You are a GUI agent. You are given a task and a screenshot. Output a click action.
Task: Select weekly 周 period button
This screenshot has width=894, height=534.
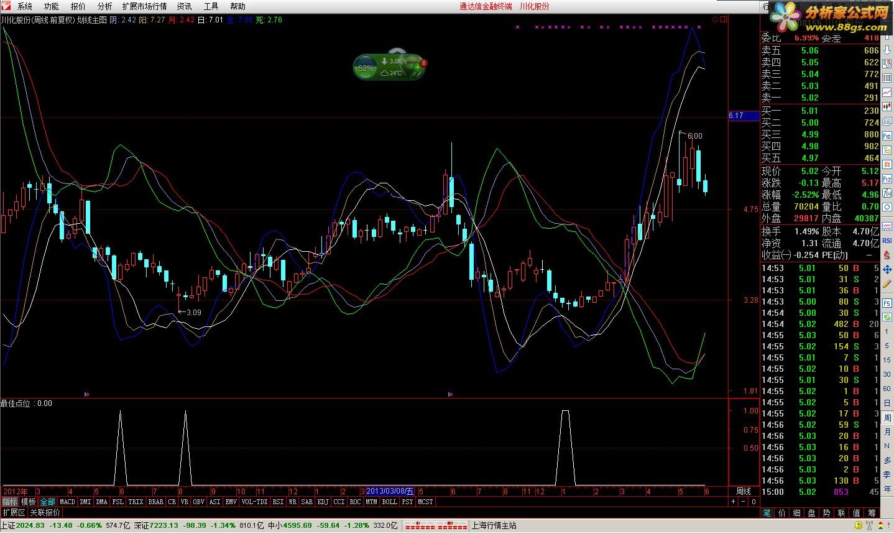(887, 417)
